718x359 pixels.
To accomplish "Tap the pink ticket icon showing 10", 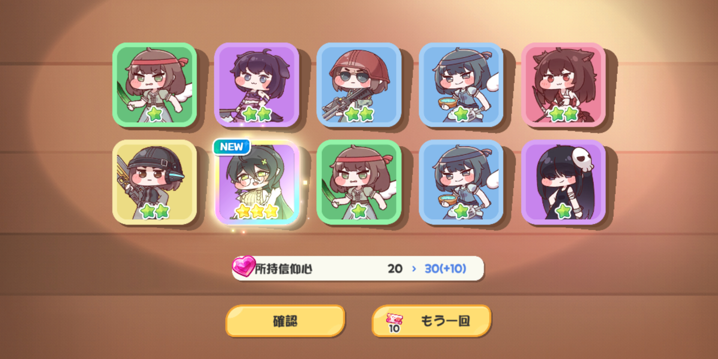I will pos(394,322).
